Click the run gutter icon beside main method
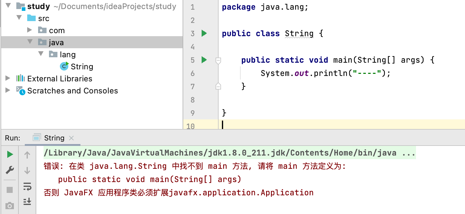Image resolution: width=465 pixels, height=214 pixels. coord(204,60)
